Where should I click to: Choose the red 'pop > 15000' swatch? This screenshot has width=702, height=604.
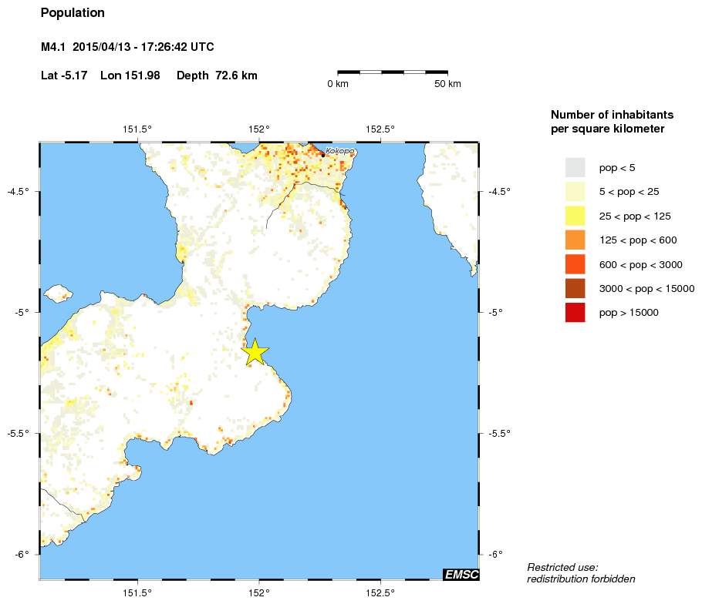(x=575, y=313)
